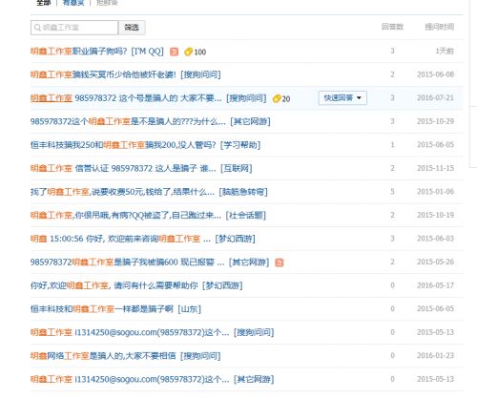The height and width of the screenshot is (399, 477).
Task: Open question 恒丰科技骗我250和明鑫工作室骗我200
Action: coord(123,145)
